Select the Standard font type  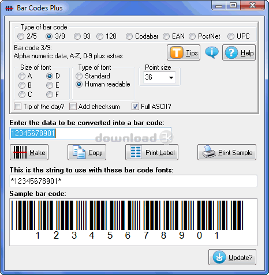point(79,76)
